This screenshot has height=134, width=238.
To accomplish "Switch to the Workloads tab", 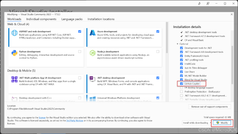I will (14, 19).
